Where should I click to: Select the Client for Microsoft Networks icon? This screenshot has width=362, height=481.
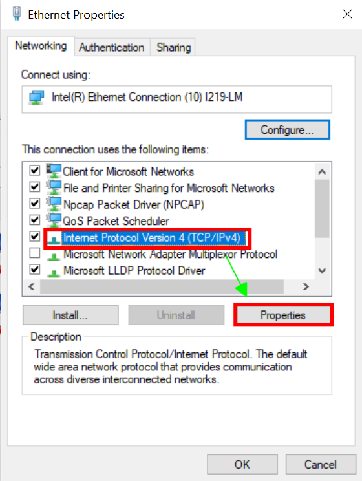54,171
